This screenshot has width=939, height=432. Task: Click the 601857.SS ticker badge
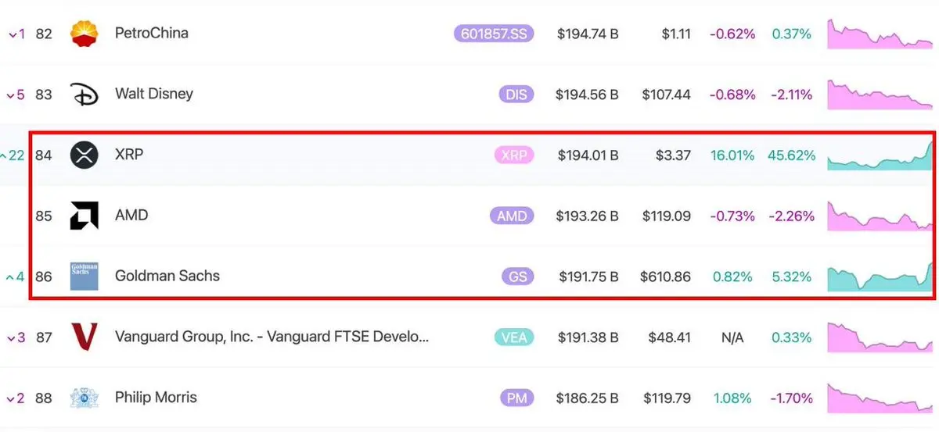click(491, 34)
